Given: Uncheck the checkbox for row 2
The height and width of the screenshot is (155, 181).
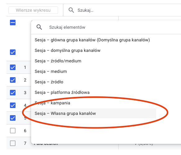Looking at the screenshot, I should pos(13,80).
